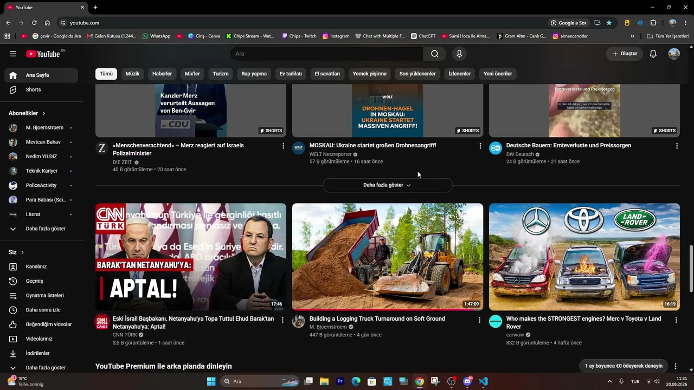This screenshot has width=694, height=390.
Task: Open Nedim YILDIZ subscription channel
Action: tap(41, 157)
